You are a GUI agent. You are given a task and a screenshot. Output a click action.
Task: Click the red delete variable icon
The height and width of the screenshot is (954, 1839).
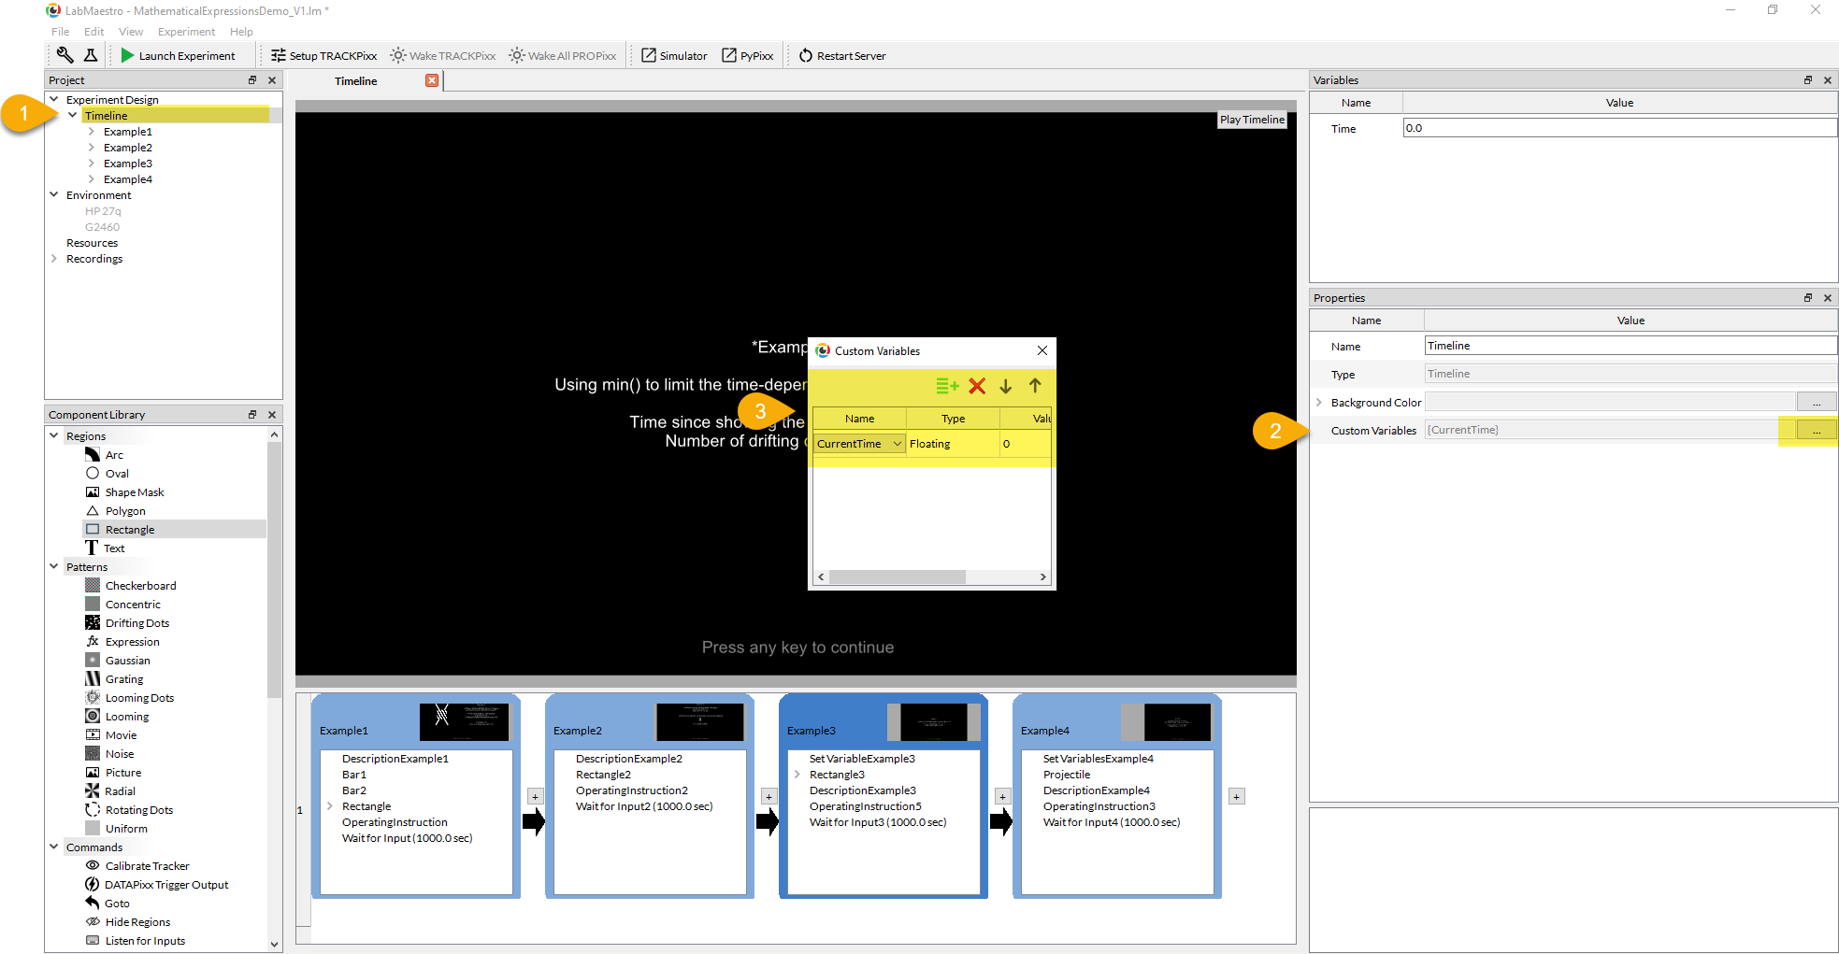[x=977, y=386]
